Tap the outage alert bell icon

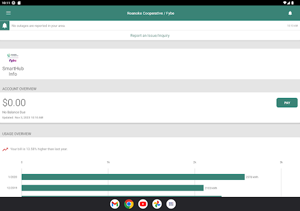click(5, 26)
